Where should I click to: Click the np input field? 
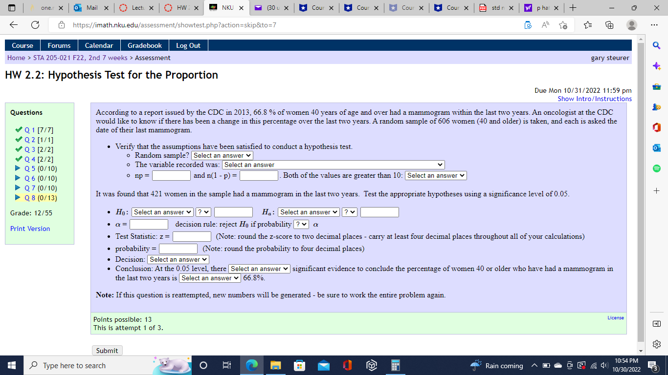[171, 175]
